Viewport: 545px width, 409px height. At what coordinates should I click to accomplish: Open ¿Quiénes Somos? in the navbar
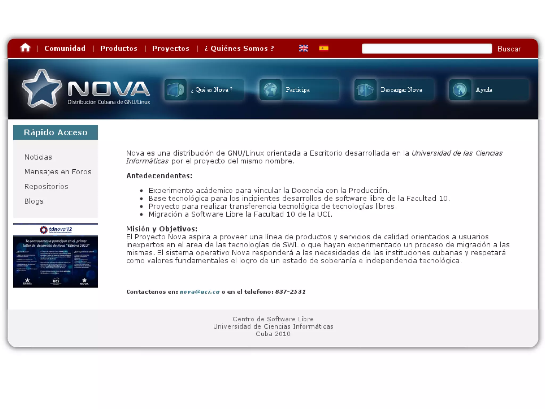[x=239, y=48]
